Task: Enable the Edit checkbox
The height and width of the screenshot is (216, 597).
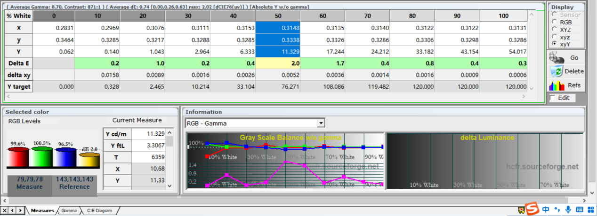Action: 553,98
